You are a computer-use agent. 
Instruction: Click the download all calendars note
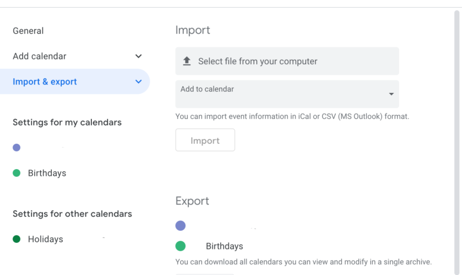[304, 262]
